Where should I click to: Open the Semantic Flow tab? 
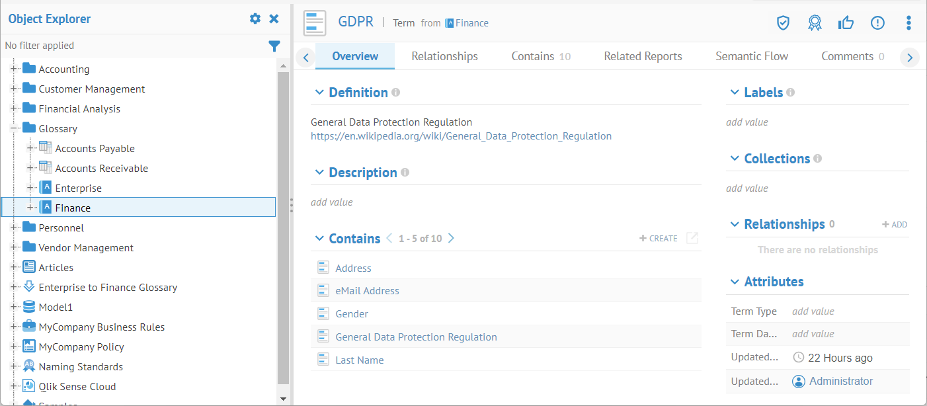(752, 56)
